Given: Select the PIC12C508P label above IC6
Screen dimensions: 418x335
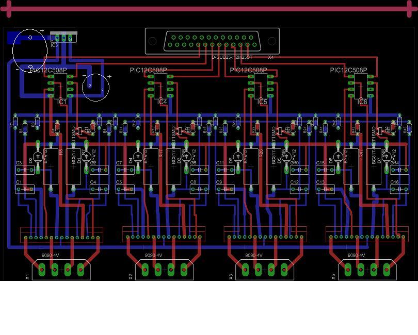Looking at the screenshot, I should 349,70.
